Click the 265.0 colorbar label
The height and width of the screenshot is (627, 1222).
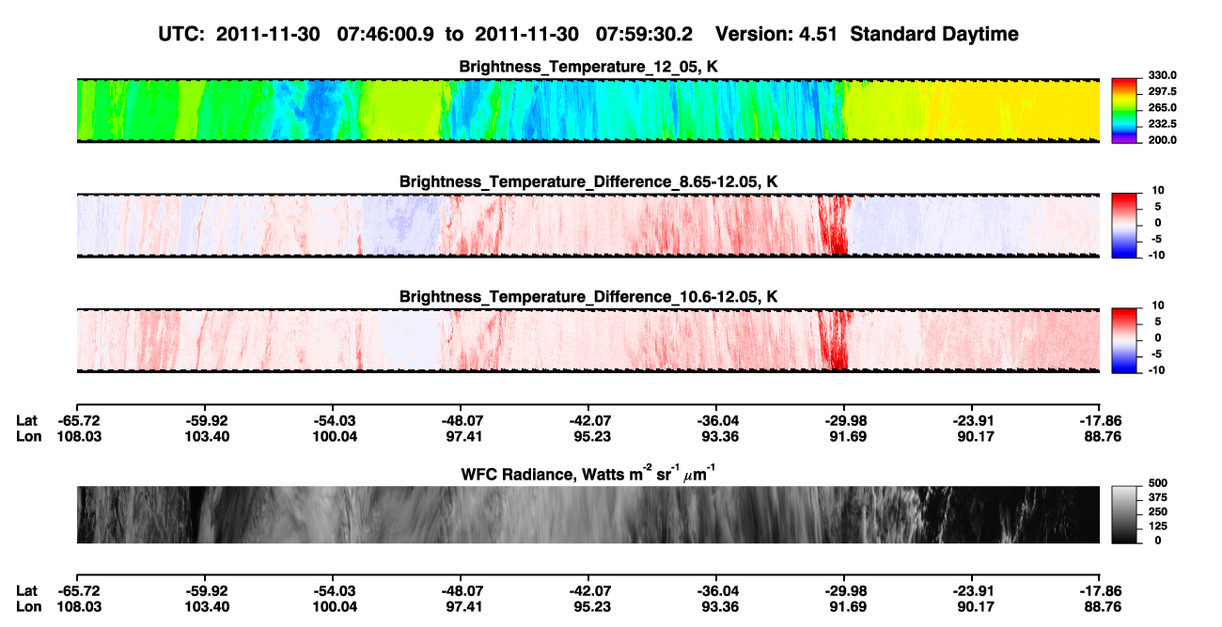1161,107
